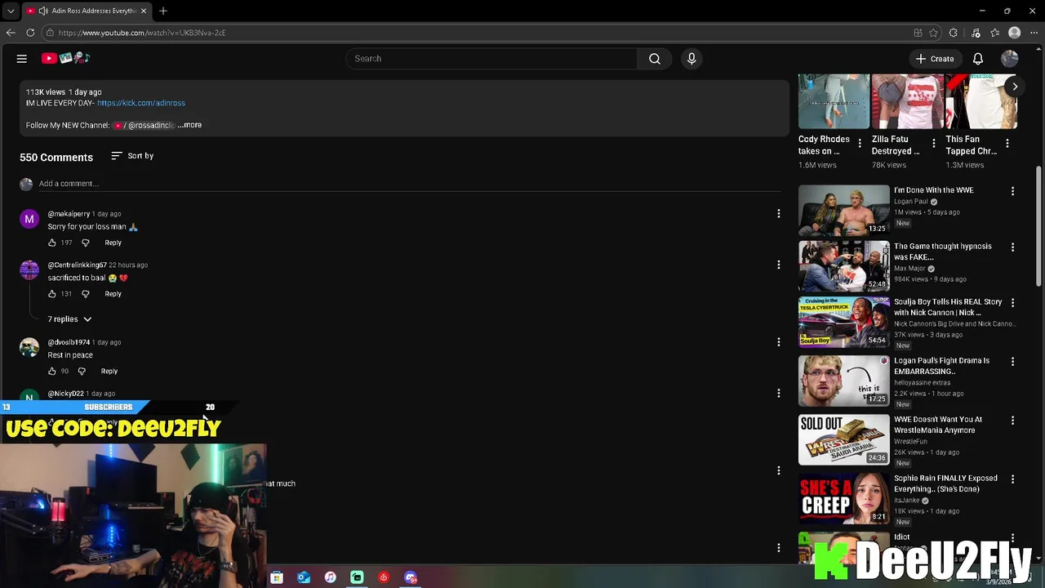The width and height of the screenshot is (1045, 588).
Task: Click the Add a comment field
Action: tap(410, 184)
